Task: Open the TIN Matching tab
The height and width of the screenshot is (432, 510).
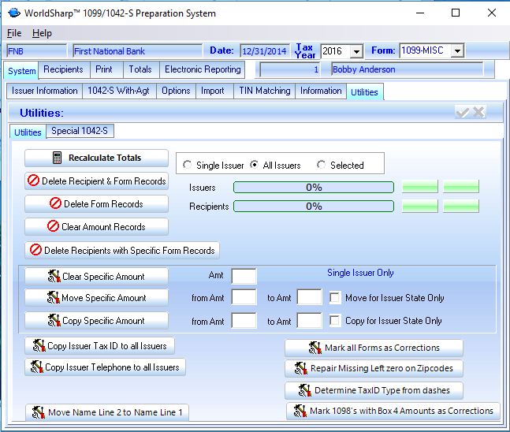Action: click(264, 91)
